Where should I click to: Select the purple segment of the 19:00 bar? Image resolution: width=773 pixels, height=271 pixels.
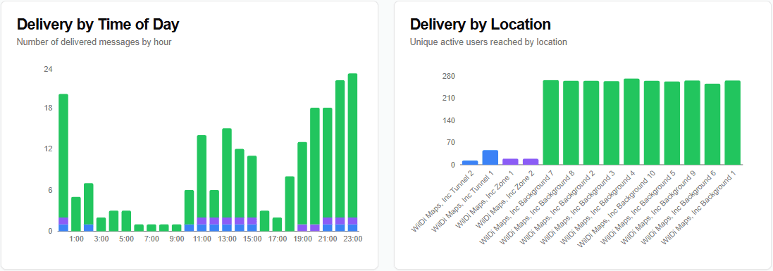302,227
